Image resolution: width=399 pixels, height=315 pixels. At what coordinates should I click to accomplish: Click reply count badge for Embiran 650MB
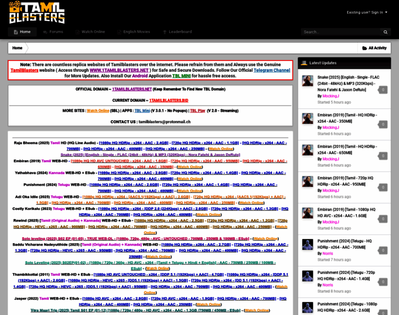click(x=382, y=156)
